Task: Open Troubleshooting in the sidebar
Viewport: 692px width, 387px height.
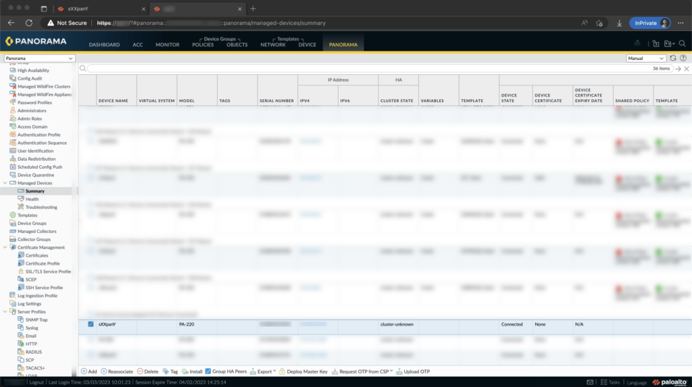Action: (x=41, y=207)
